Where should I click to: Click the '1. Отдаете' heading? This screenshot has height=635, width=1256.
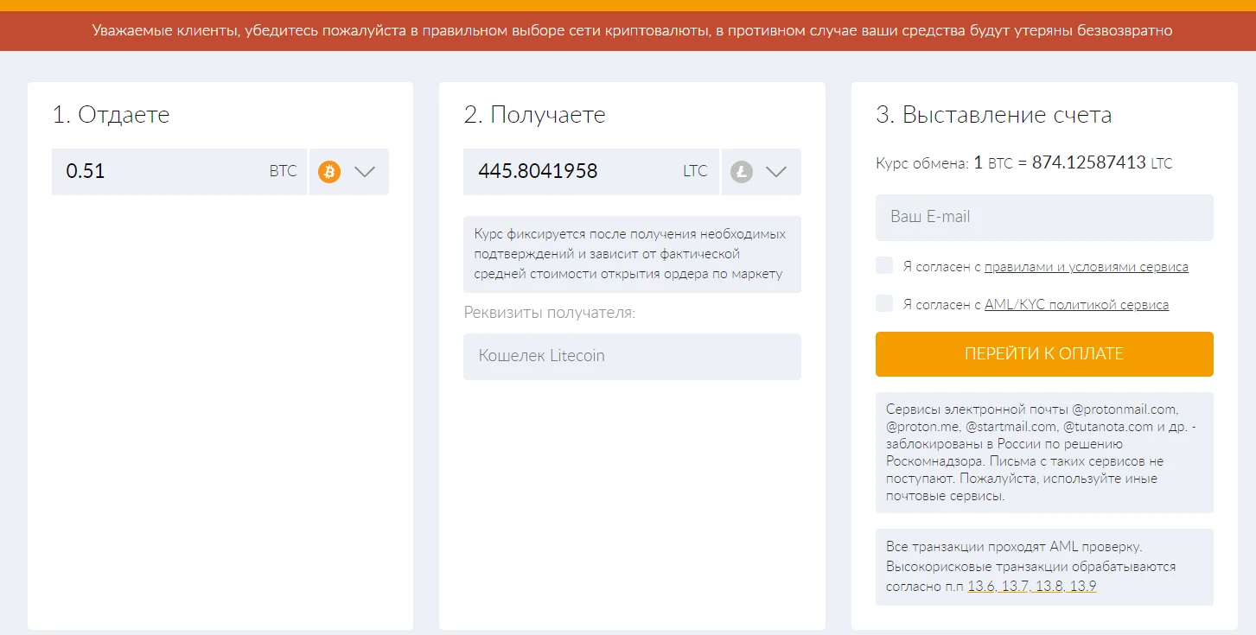(111, 115)
